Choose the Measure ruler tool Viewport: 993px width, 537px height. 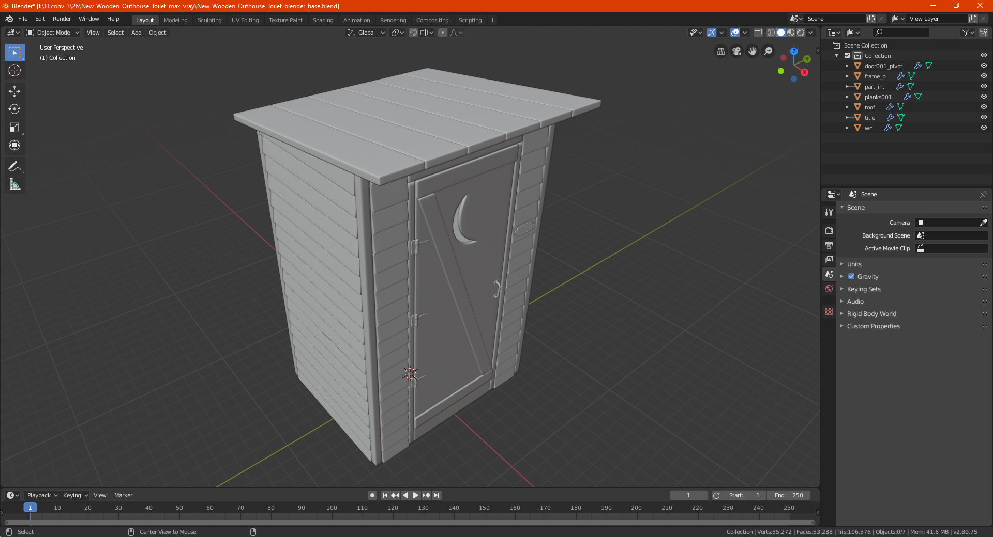[14, 184]
